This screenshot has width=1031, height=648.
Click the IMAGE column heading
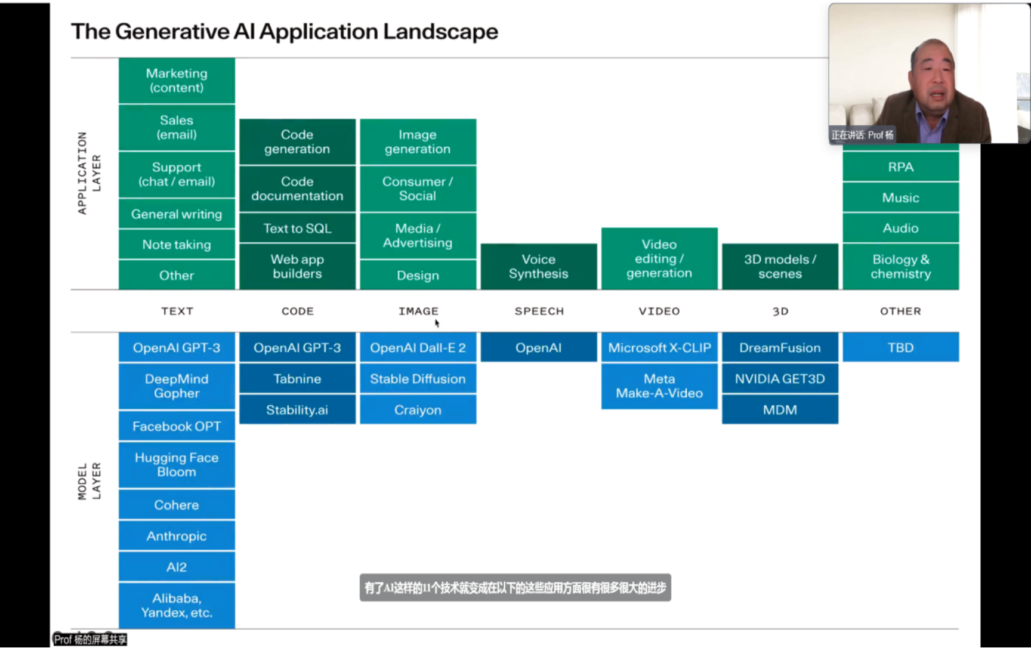(418, 311)
